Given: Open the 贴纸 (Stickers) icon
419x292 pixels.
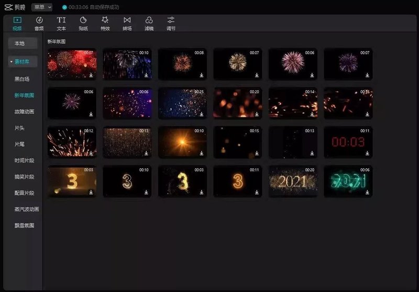Looking at the screenshot, I should pyautogui.click(x=83, y=20).
